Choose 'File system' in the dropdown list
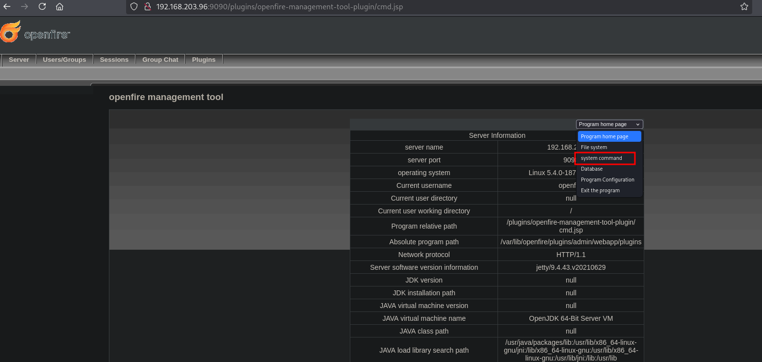Viewport: 762px width, 362px height. (x=594, y=147)
